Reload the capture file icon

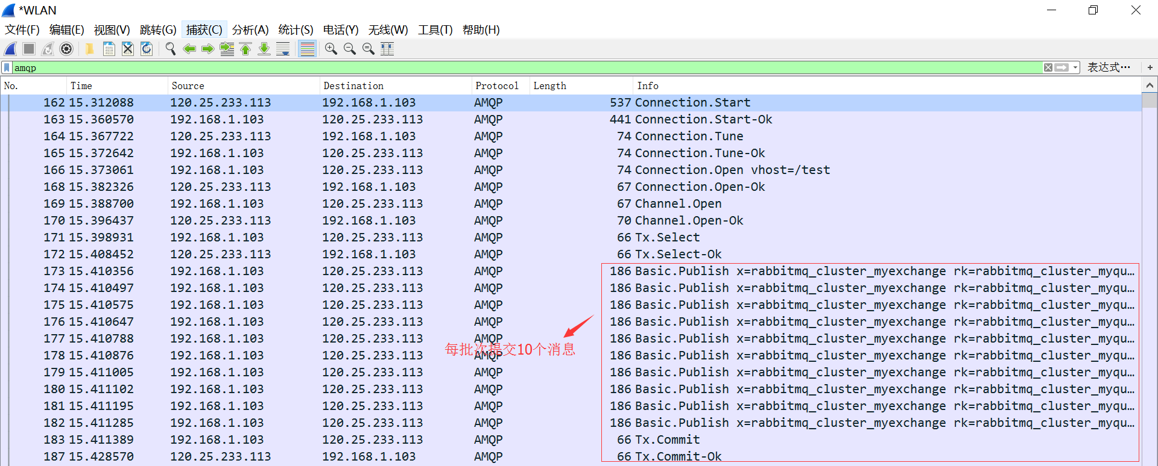click(147, 49)
